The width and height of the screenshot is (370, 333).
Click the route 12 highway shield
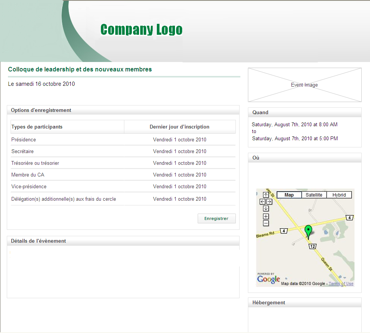[x=312, y=246]
